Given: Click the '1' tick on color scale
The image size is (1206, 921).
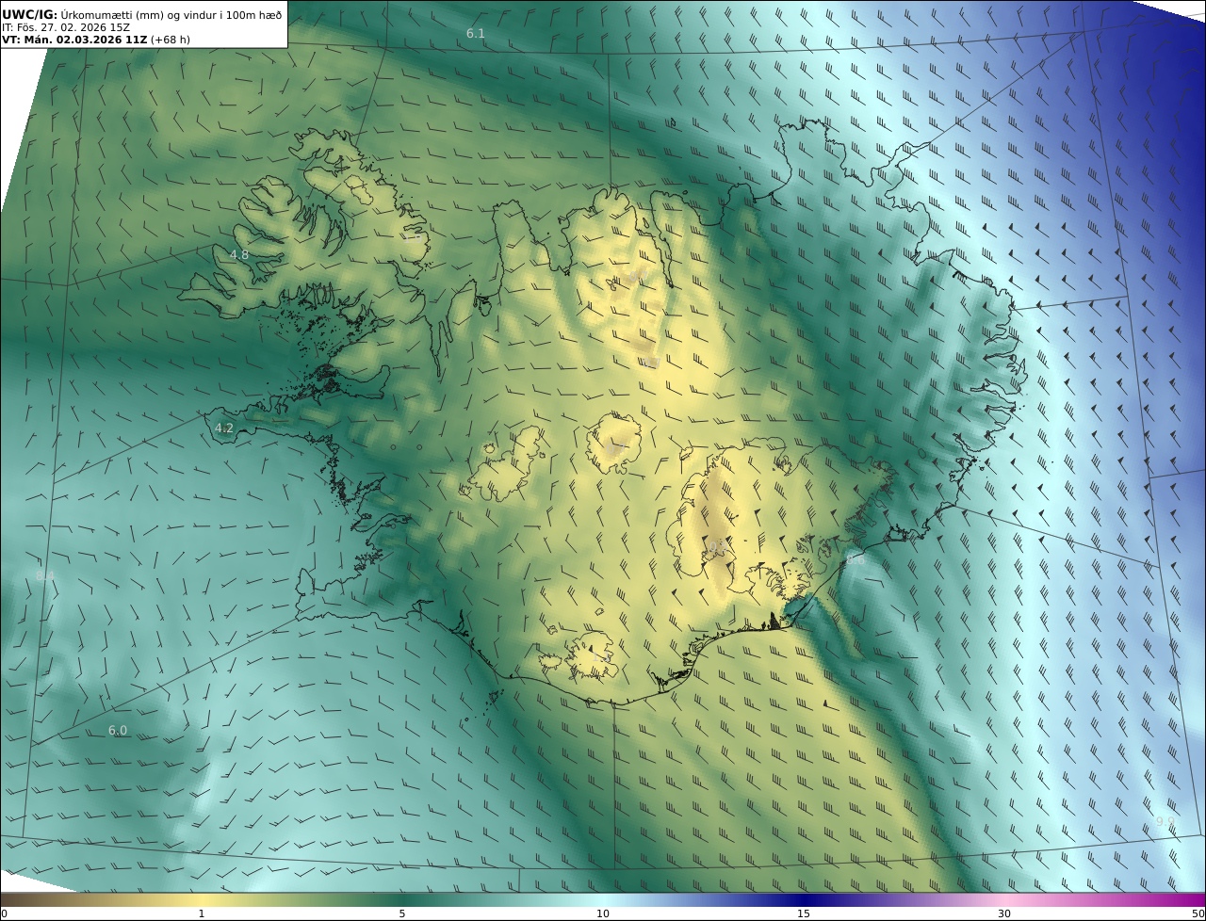Looking at the screenshot, I should (x=202, y=913).
